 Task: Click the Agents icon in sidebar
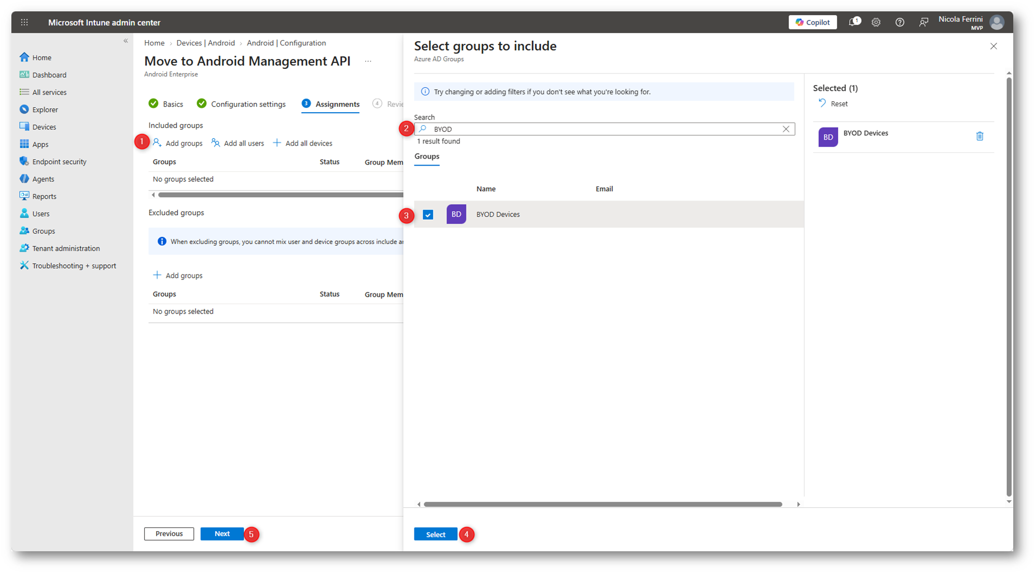(x=24, y=179)
